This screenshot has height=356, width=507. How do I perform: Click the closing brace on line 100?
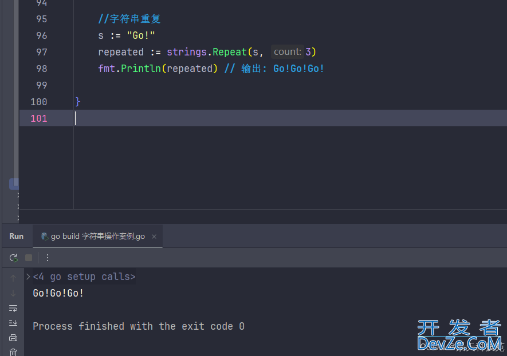(77, 102)
